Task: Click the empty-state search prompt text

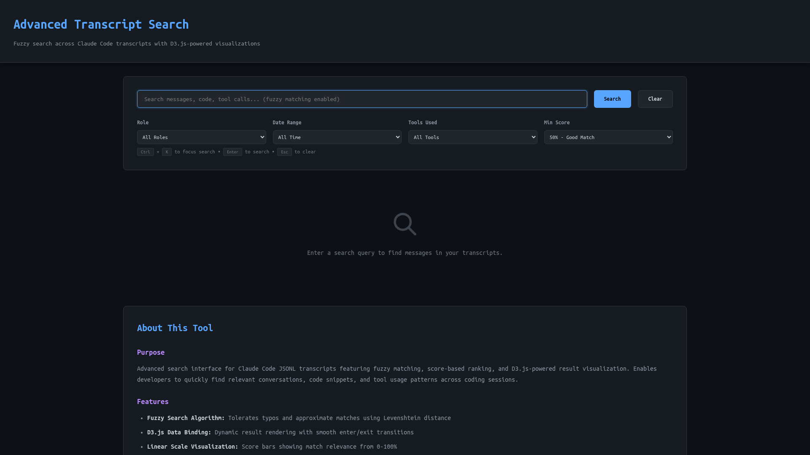Action: point(405,253)
